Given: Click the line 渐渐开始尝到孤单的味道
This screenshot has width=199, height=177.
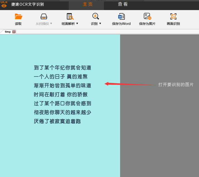Looking at the screenshot, I should [x=63, y=86].
